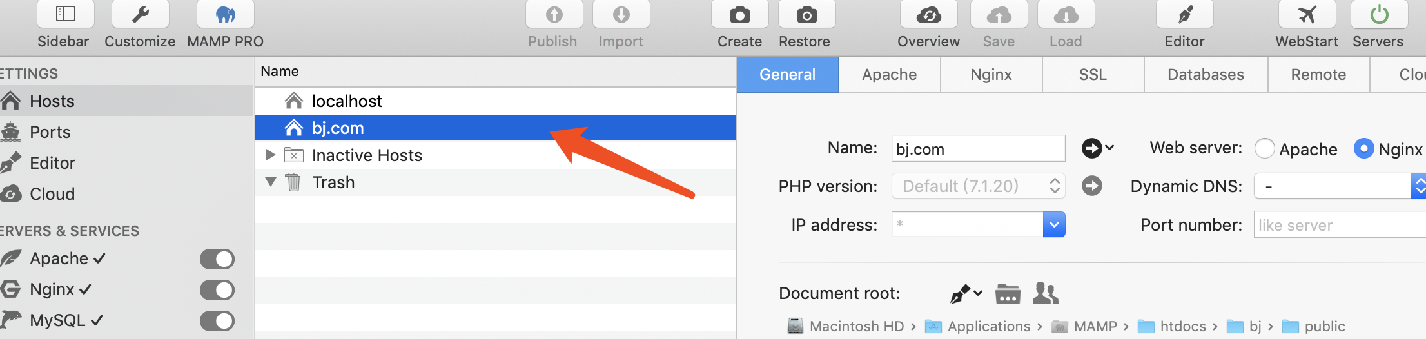The image size is (1426, 339).
Task: Select the localhost host row
Action: pos(496,101)
